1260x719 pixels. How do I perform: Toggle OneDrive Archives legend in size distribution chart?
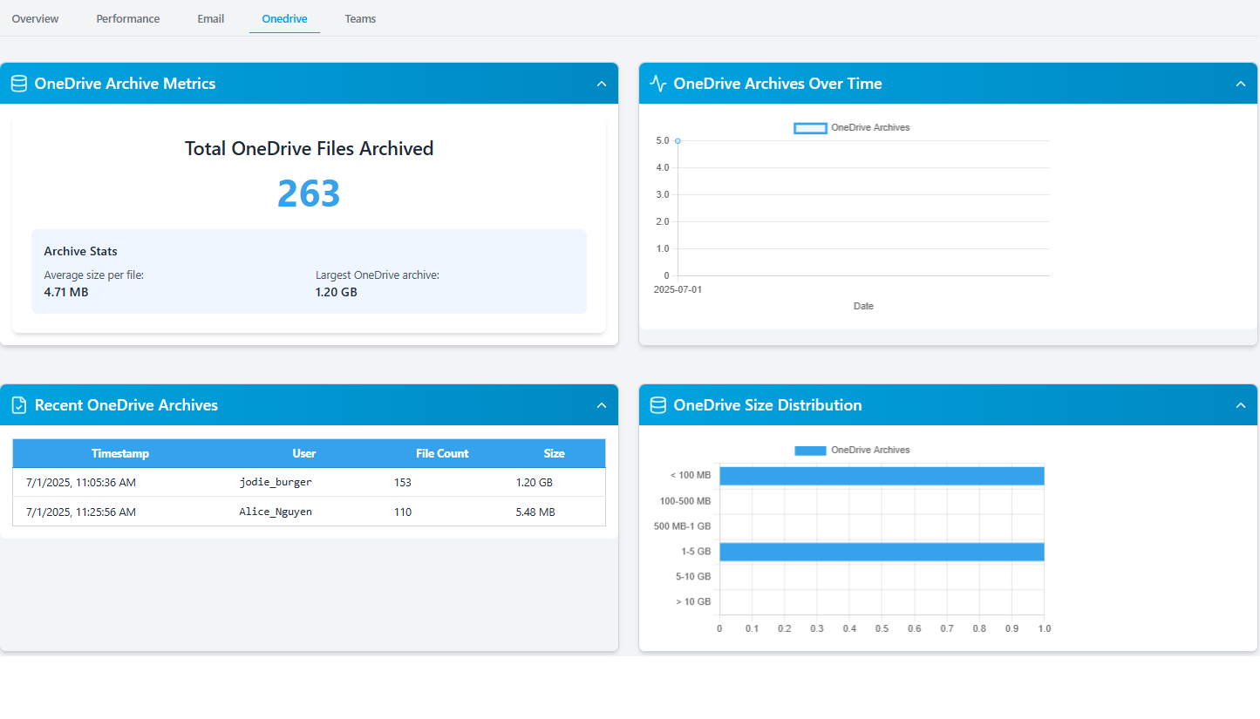point(851,451)
